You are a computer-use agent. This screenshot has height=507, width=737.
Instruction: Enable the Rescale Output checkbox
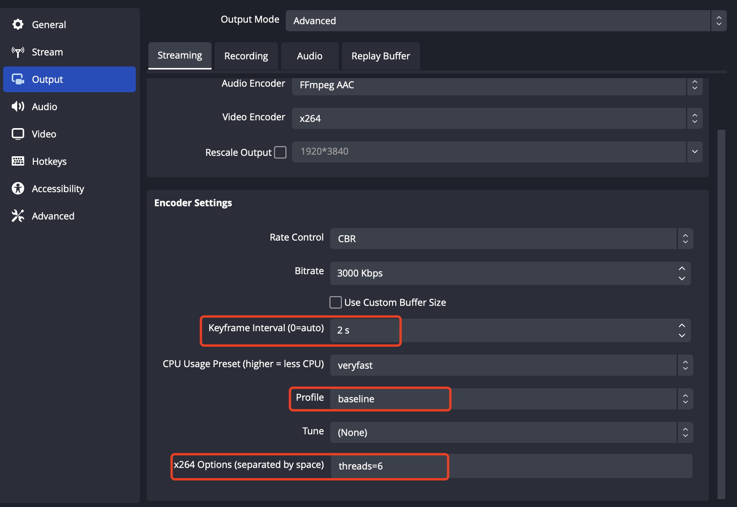tap(280, 152)
